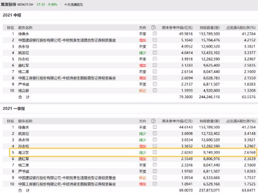Click the help circle icon in 2021 中报 header
Screen dimensions: 258x193
(153, 27)
